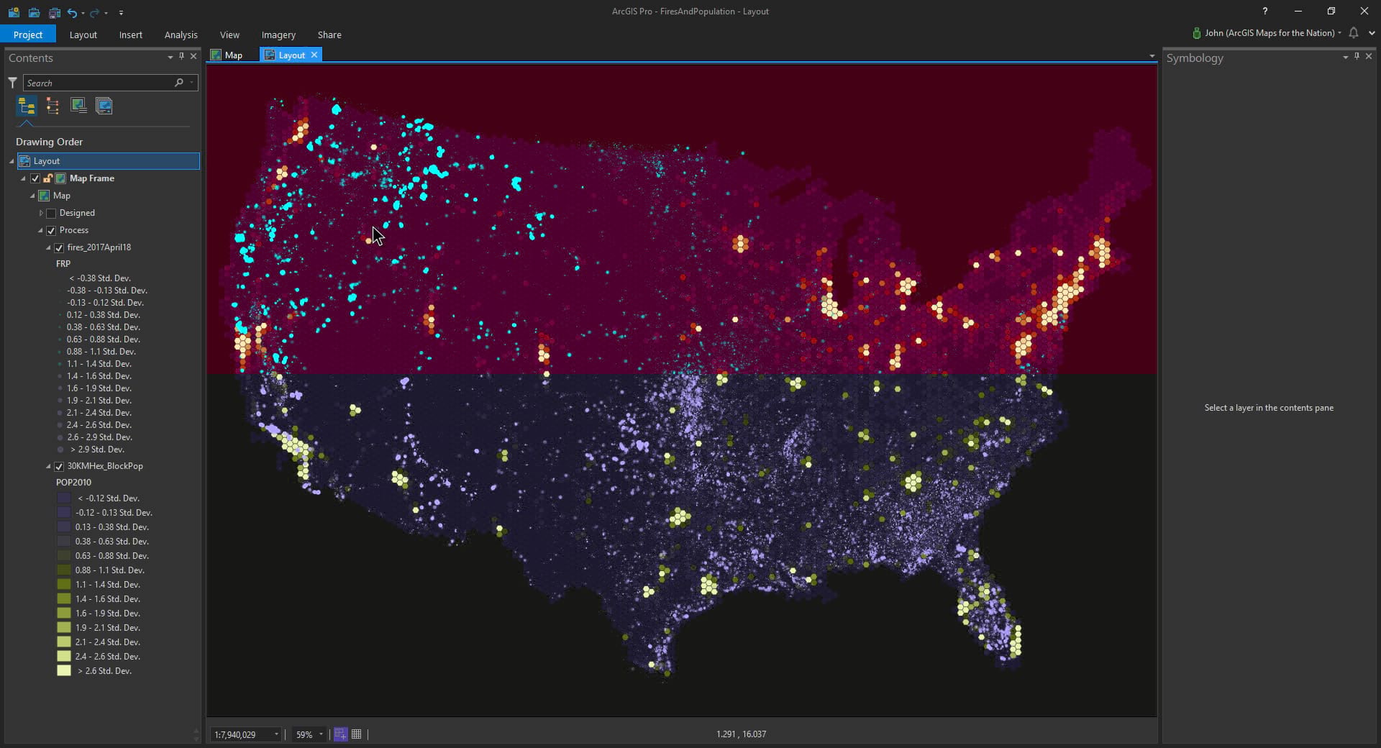Screen dimensions: 1381x748
Task: Open the Help question mark
Action: click(1264, 11)
